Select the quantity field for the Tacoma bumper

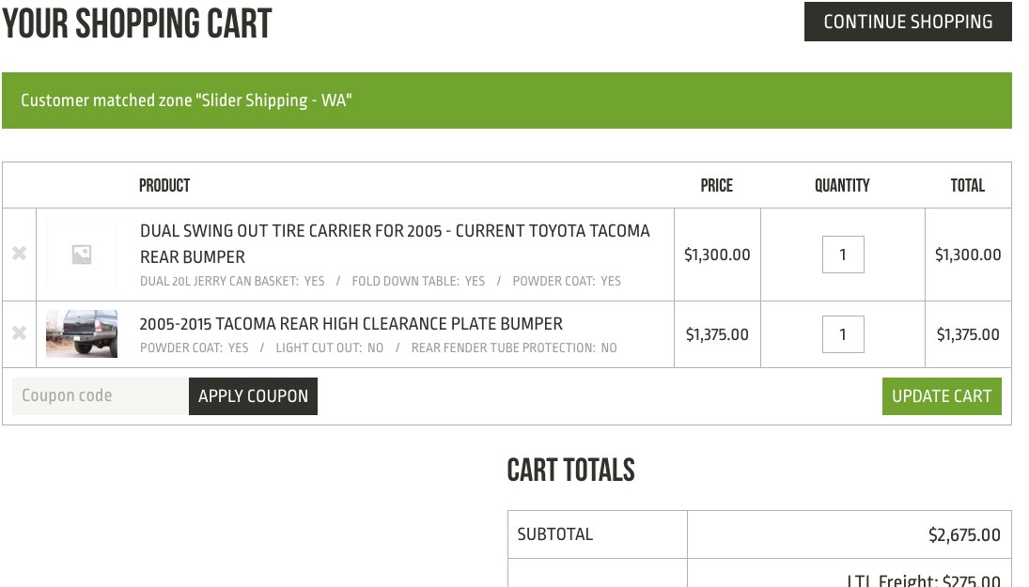coord(843,334)
